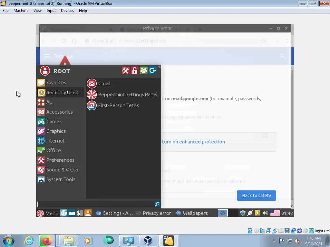Click the shield security tray icon
Viewport: 330px width, 247px height.
[x=243, y=213]
